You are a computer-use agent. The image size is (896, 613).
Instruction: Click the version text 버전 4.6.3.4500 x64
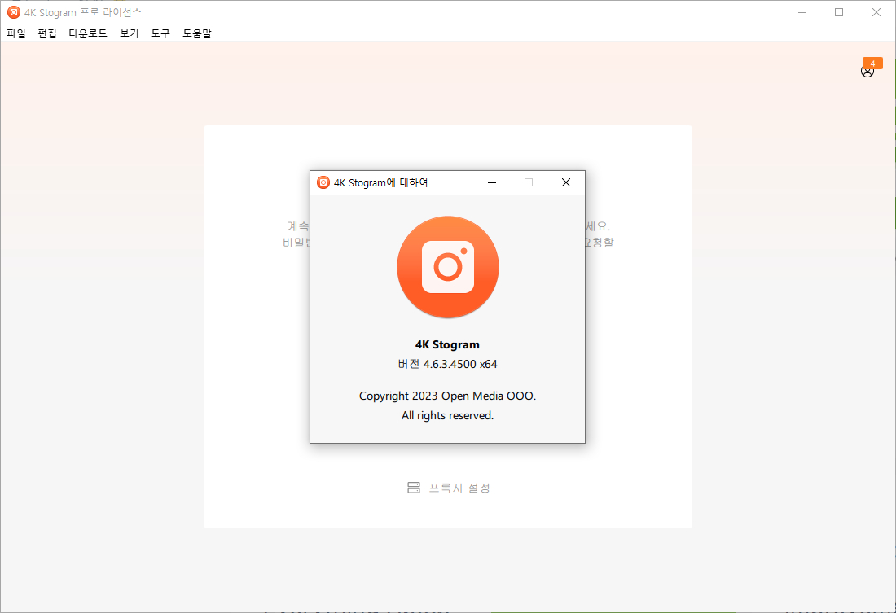click(447, 364)
